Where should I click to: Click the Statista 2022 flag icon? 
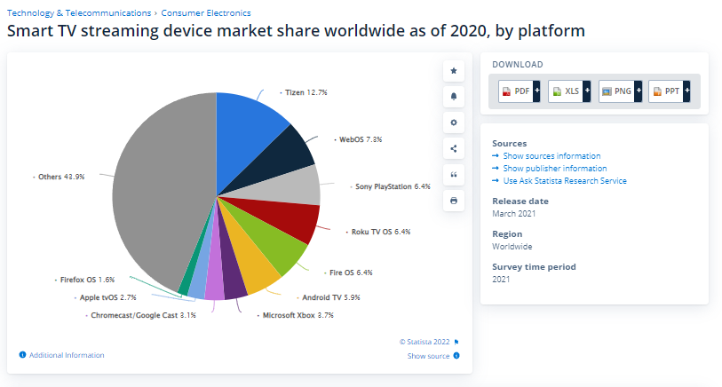(456, 342)
